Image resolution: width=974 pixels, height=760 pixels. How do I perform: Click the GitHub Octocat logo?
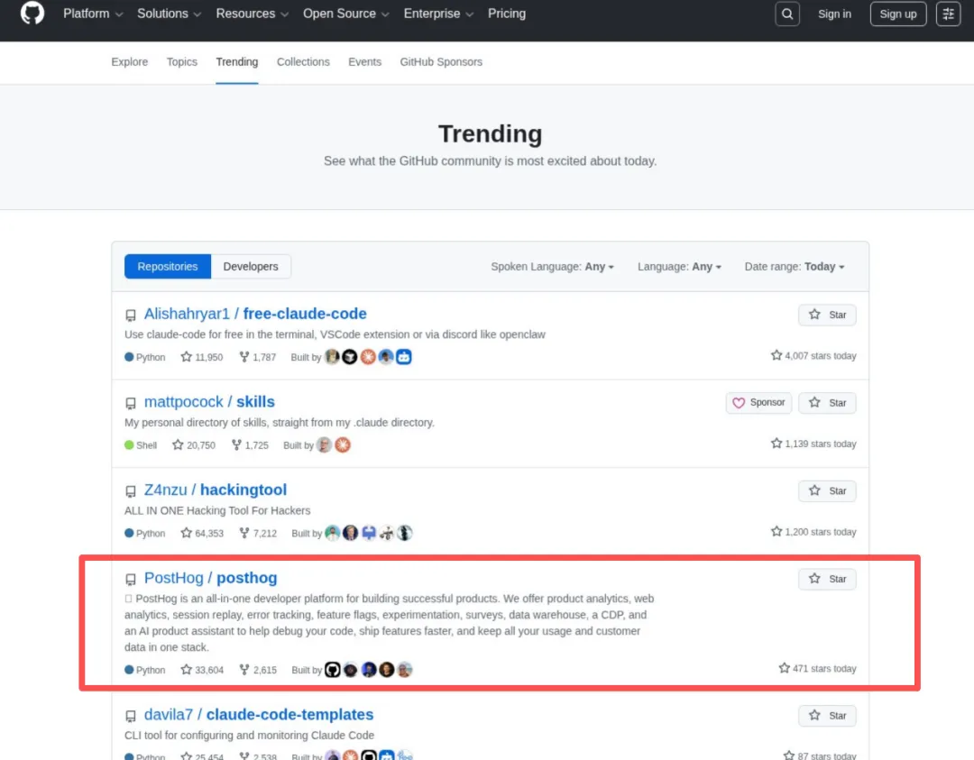pyautogui.click(x=32, y=13)
